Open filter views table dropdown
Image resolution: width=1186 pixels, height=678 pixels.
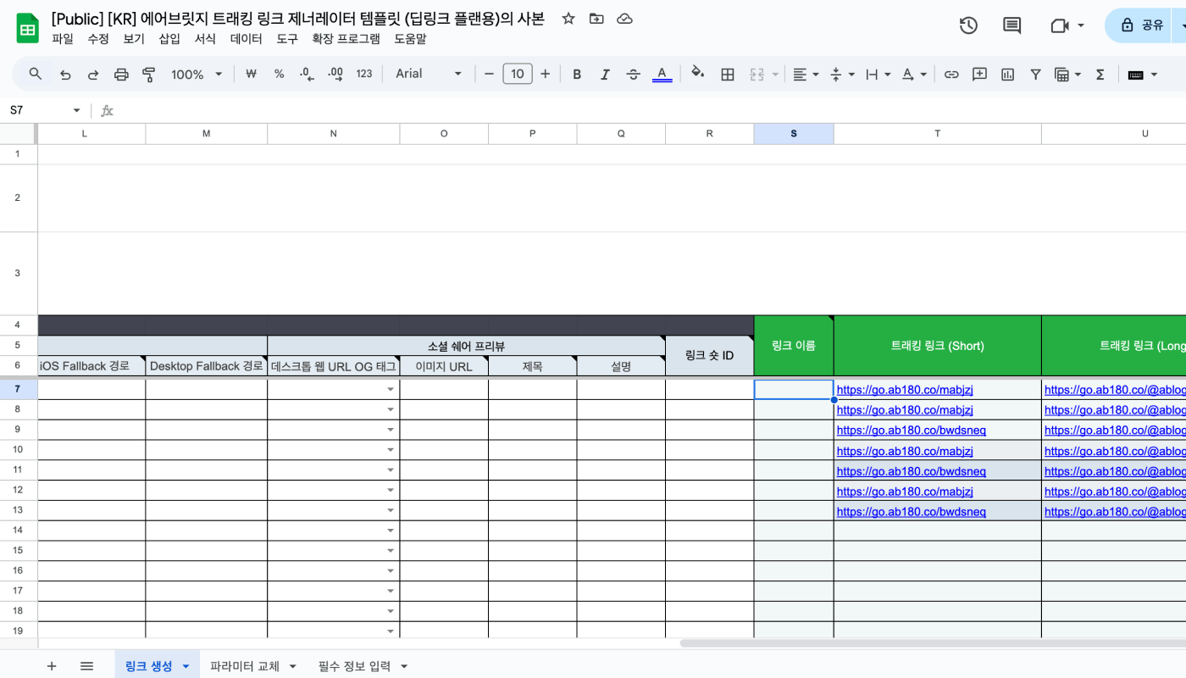(x=1067, y=74)
